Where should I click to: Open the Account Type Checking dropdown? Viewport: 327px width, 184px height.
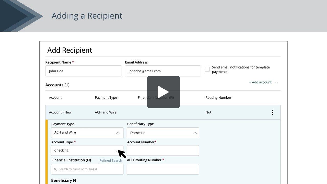(87, 151)
